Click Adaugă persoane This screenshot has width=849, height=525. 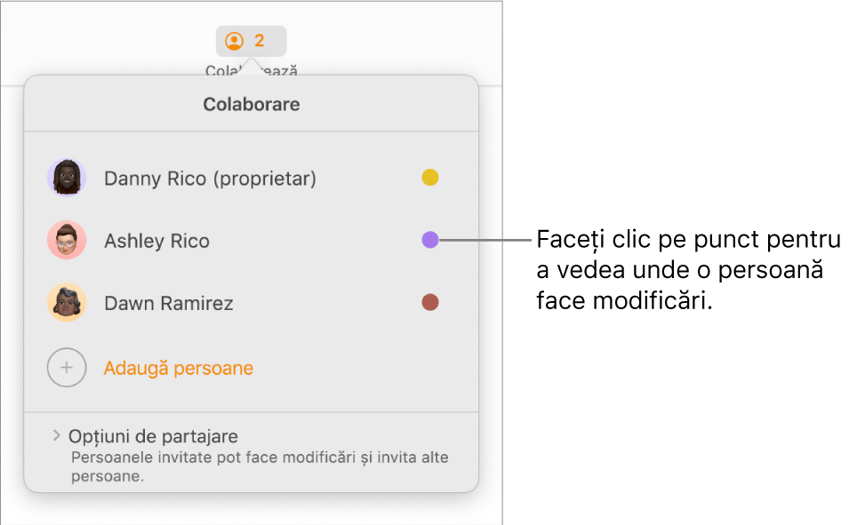click(177, 368)
